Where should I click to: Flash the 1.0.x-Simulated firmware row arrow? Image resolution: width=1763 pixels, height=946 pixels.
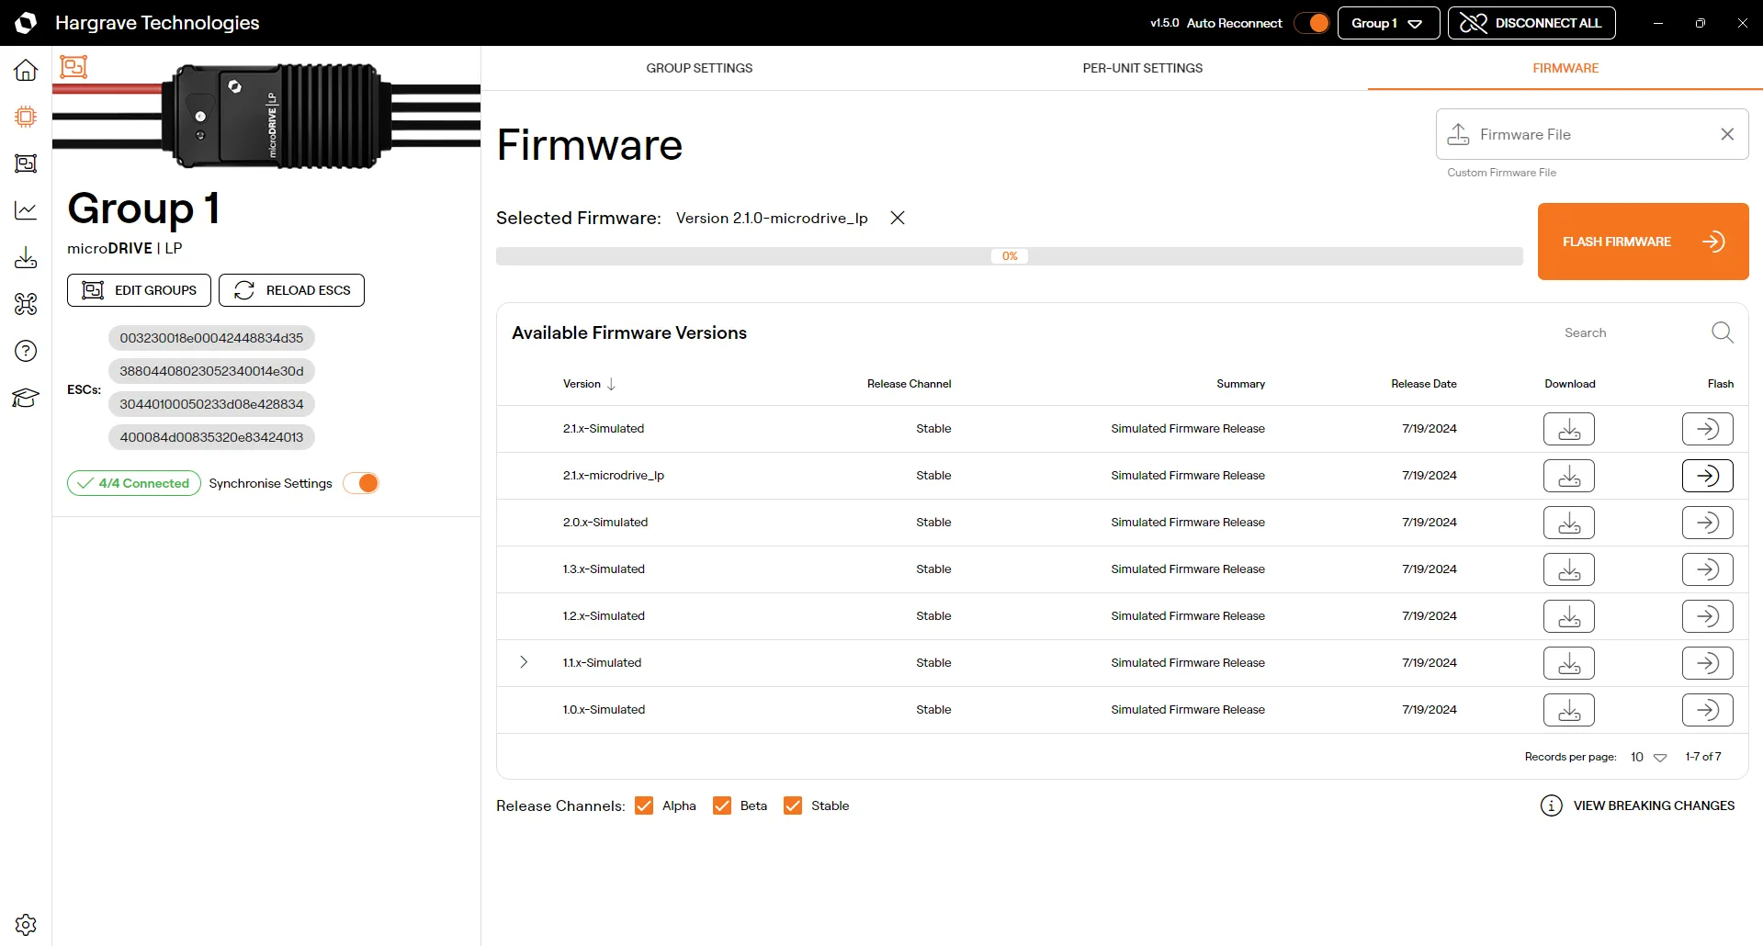pos(1707,710)
